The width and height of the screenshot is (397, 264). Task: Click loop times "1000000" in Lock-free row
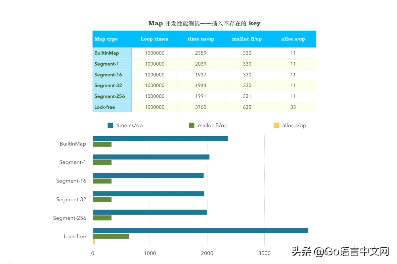coord(154,107)
